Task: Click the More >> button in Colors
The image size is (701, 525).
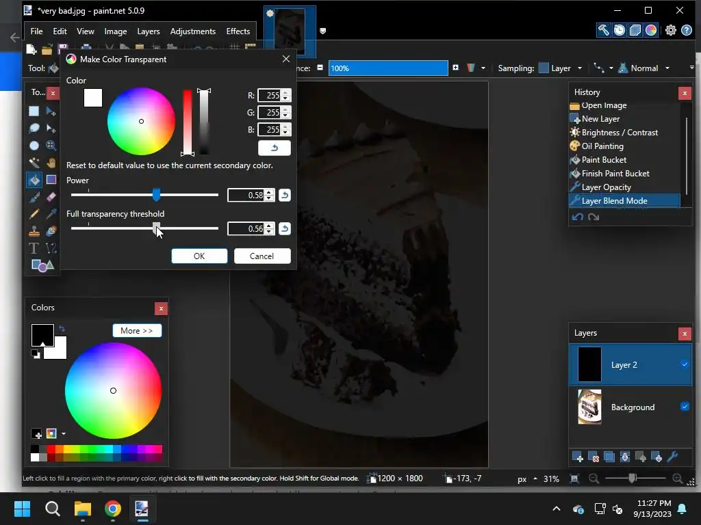Action: (x=137, y=331)
